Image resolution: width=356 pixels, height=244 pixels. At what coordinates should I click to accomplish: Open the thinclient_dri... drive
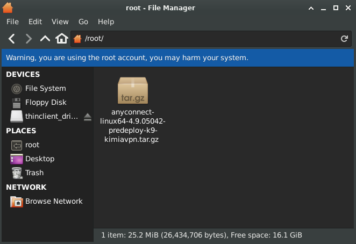pyautogui.click(x=51, y=116)
